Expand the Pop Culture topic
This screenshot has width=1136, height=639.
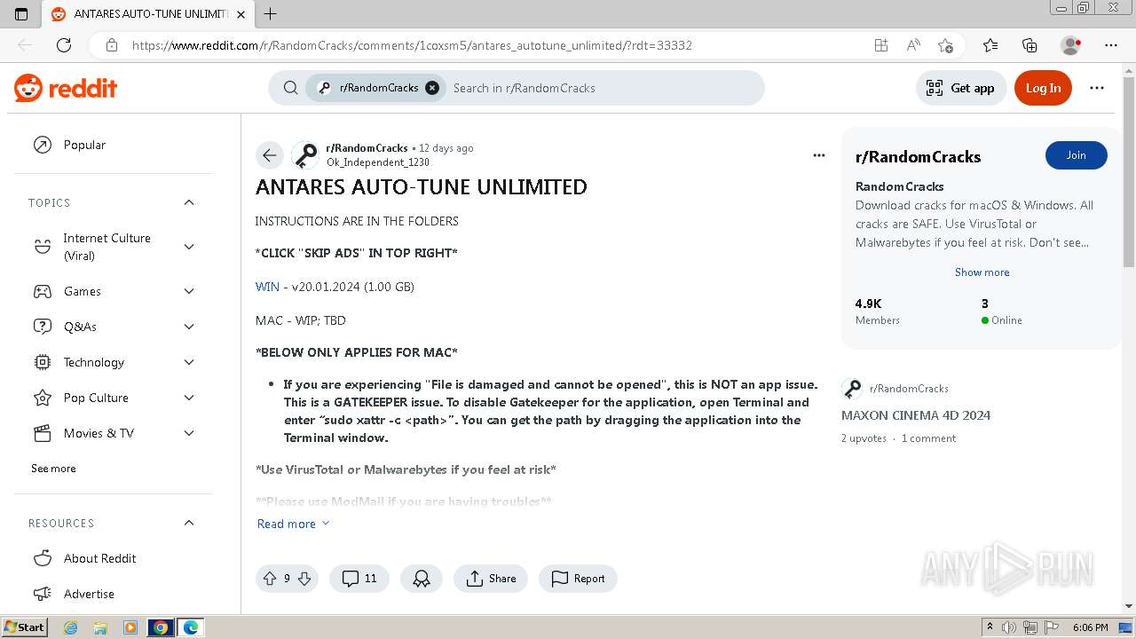tap(189, 398)
